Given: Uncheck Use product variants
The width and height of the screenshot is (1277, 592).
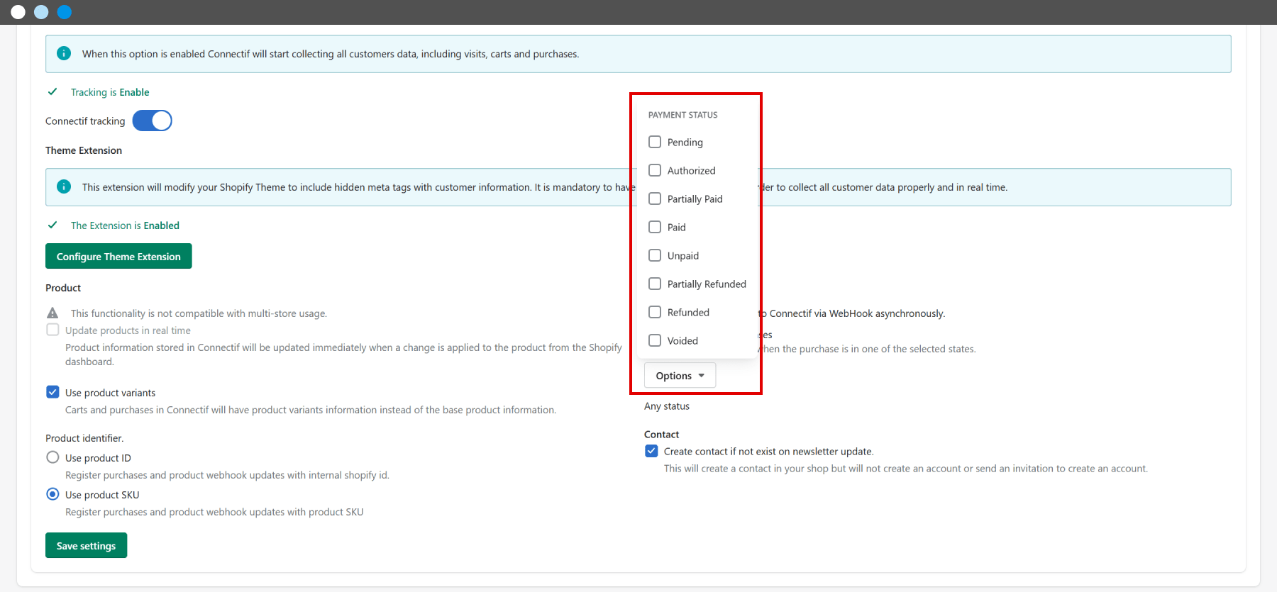Looking at the screenshot, I should click(x=52, y=392).
